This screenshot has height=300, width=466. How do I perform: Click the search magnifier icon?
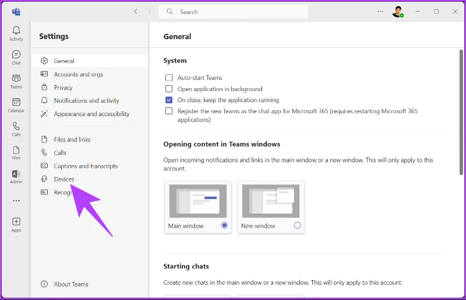[170, 12]
